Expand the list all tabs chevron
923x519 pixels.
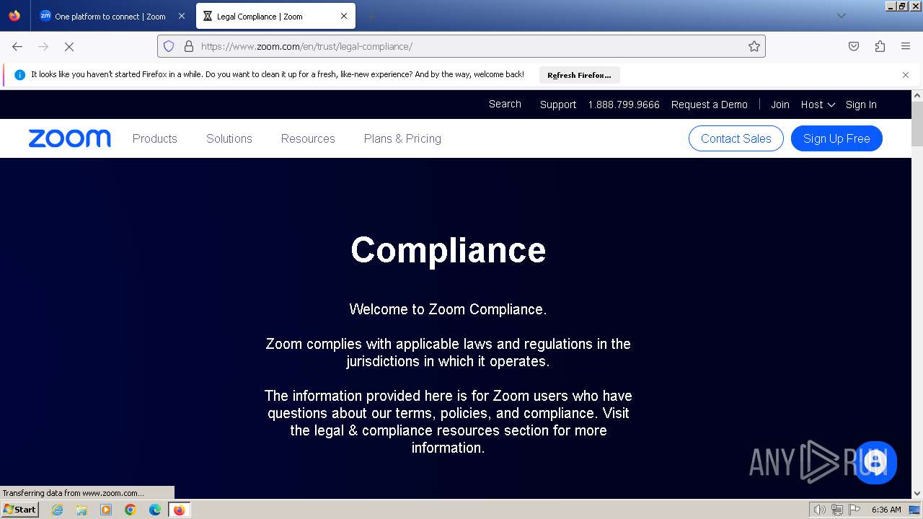pos(841,16)
